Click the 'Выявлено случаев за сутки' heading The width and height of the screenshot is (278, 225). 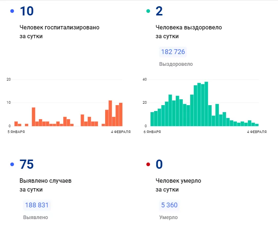tap(45, 185)
